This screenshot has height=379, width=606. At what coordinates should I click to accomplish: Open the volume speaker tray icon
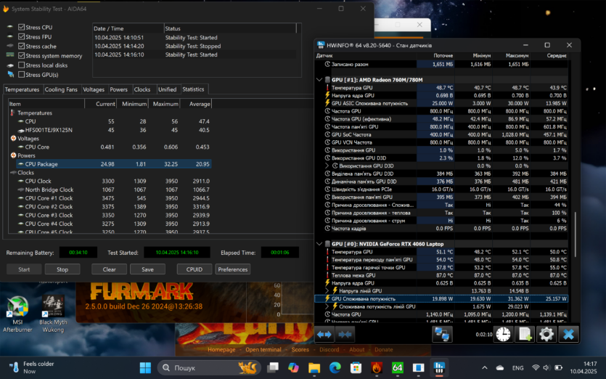coord(546,368)
